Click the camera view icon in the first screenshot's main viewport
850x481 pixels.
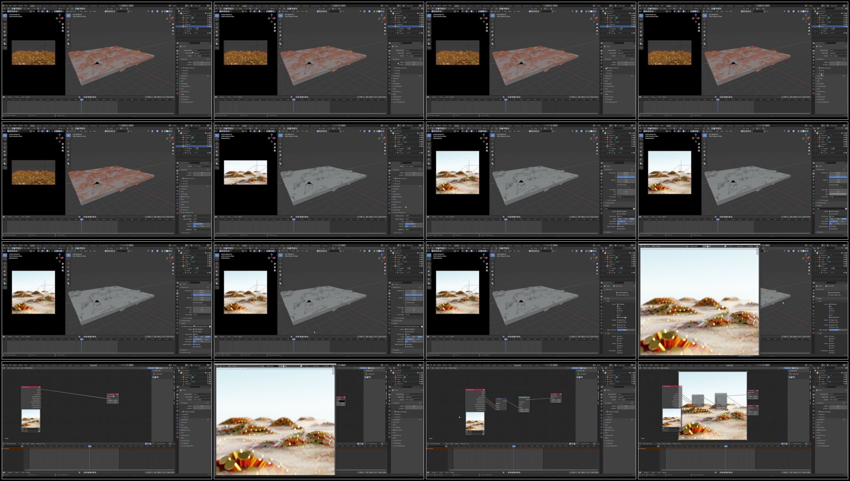click(173, 31)
